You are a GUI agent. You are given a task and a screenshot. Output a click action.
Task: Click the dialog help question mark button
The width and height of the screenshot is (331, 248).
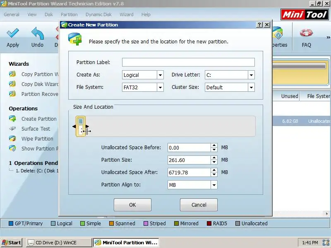coord(259,25)
